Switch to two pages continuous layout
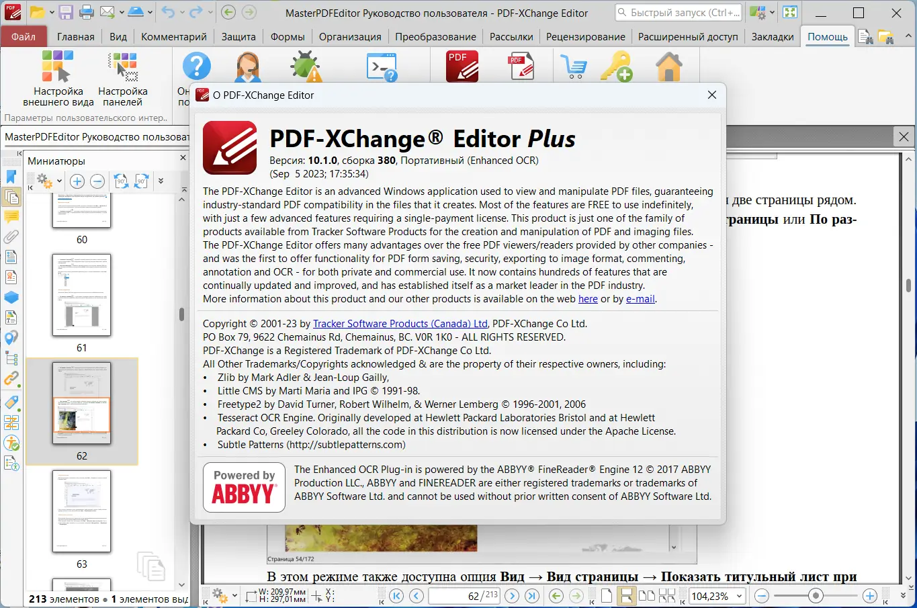 pos(667,596)
